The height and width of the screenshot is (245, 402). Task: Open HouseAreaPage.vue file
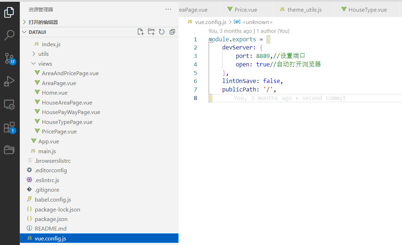99,103
